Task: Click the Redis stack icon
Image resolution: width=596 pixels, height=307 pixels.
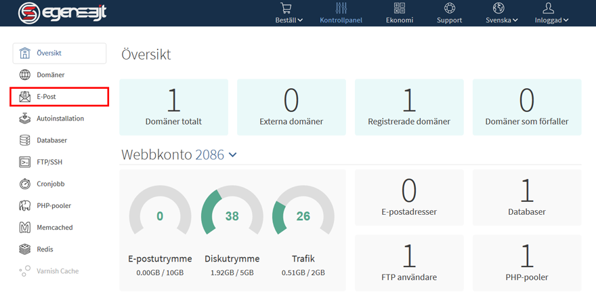Action: point(24,249)
